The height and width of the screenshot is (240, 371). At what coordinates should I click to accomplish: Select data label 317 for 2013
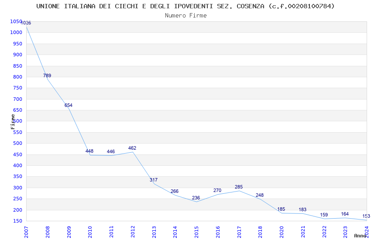(x=154, y=180)
